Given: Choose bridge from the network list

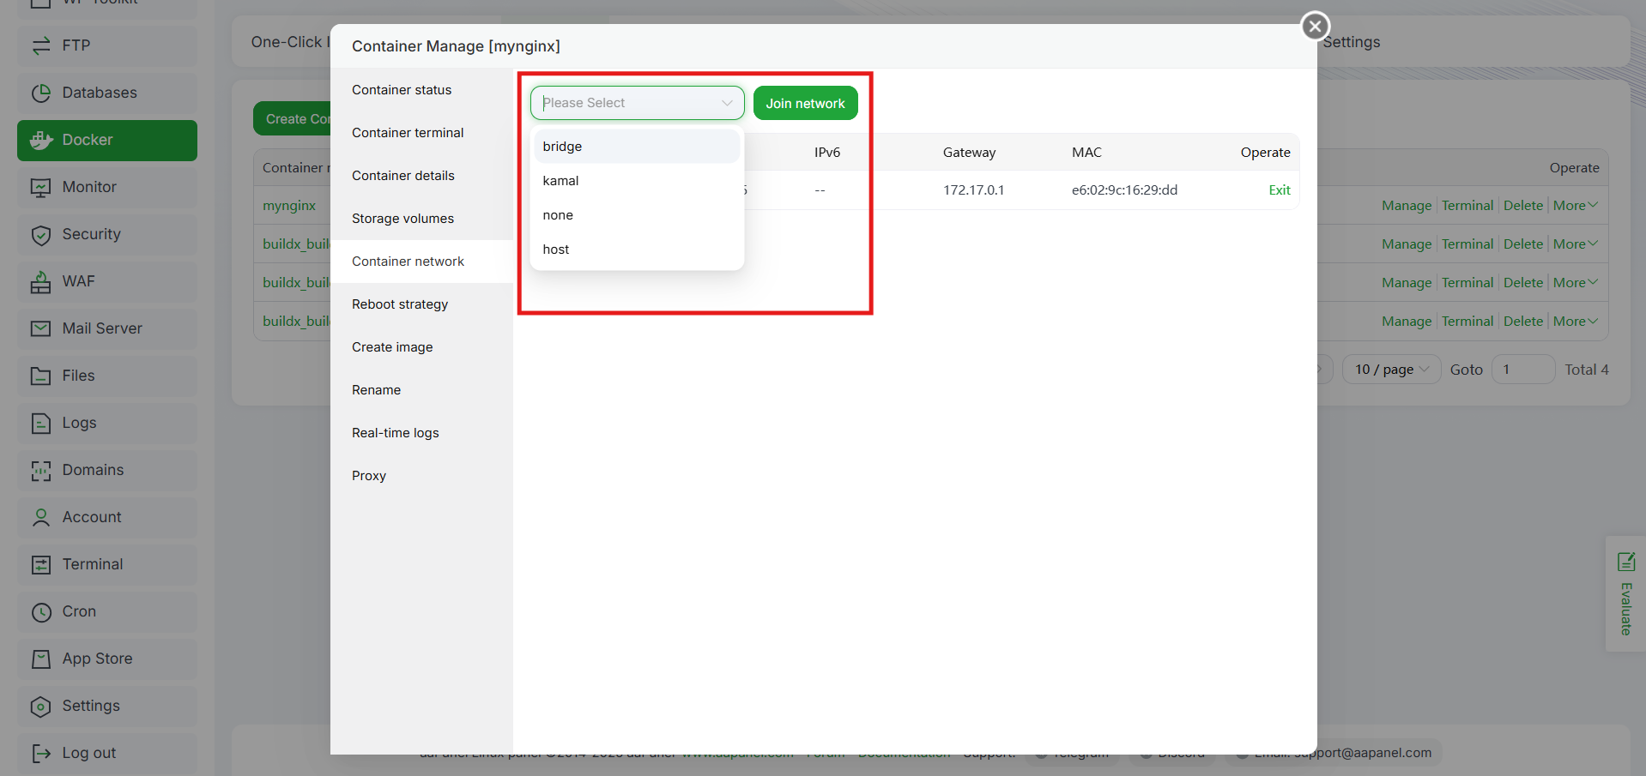Looking at the screenshot, I should point(637,147).
